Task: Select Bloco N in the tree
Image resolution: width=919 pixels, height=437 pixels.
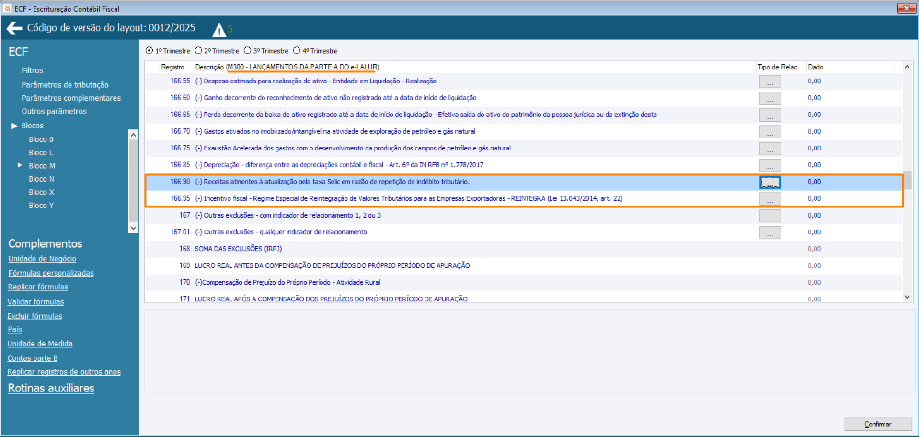Action: coord(41,179)
